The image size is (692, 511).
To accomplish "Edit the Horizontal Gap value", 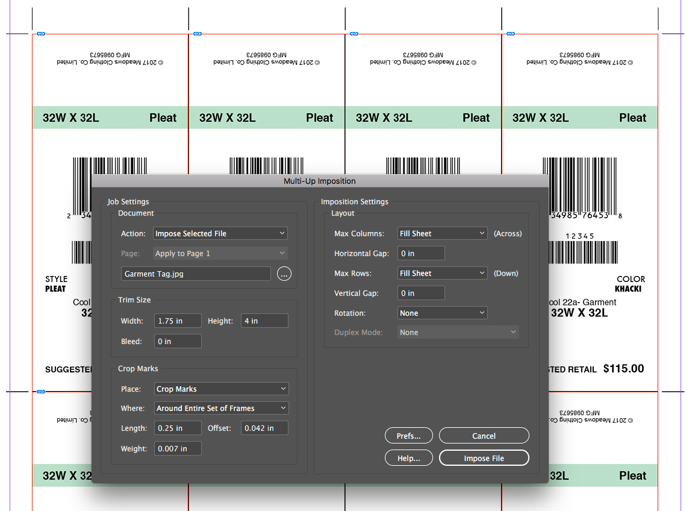I will tap(420, 253).
